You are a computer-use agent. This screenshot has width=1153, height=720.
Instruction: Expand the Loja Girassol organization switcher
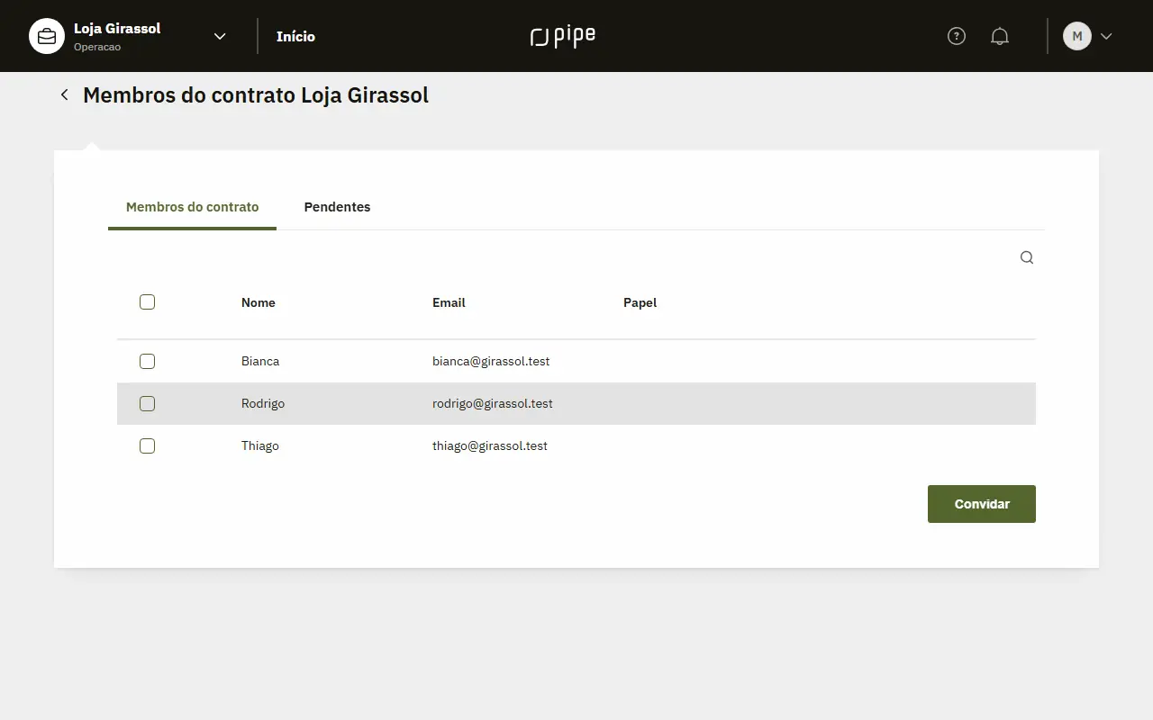(x=220, y=36)
